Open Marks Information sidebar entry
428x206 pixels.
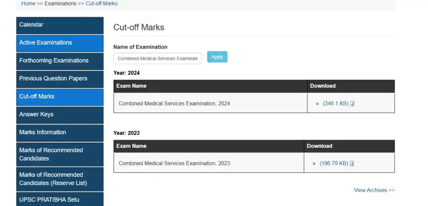point(60,132)
